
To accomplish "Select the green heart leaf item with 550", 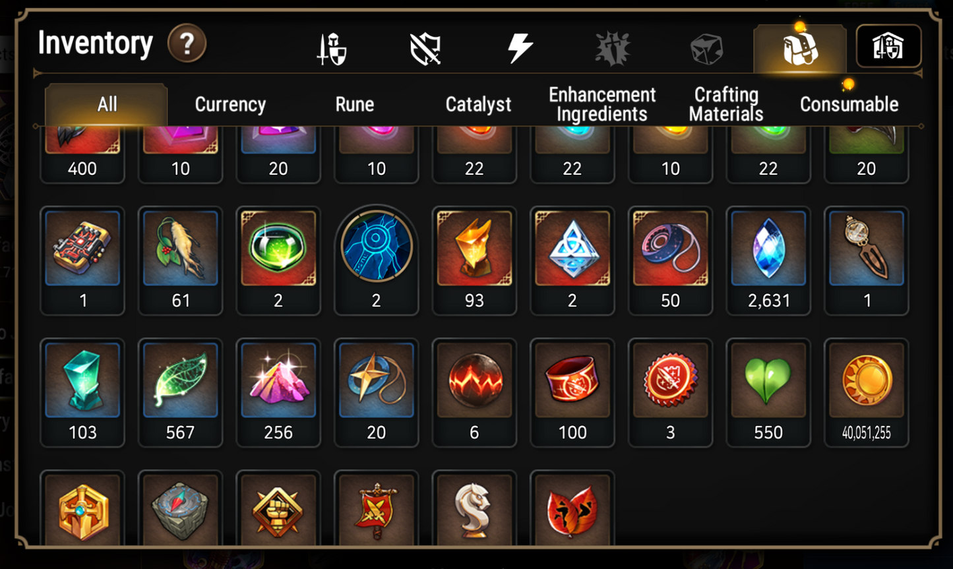I will 768,393.
